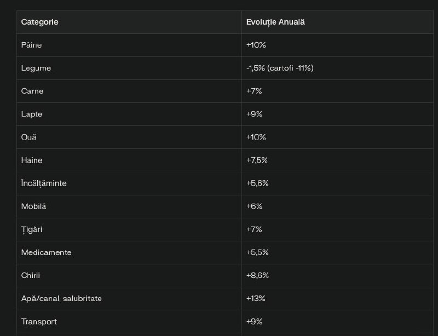Click the Lapte row label
Image resolution: width=438 pixels, height=336 pixels.
(32, 114)
